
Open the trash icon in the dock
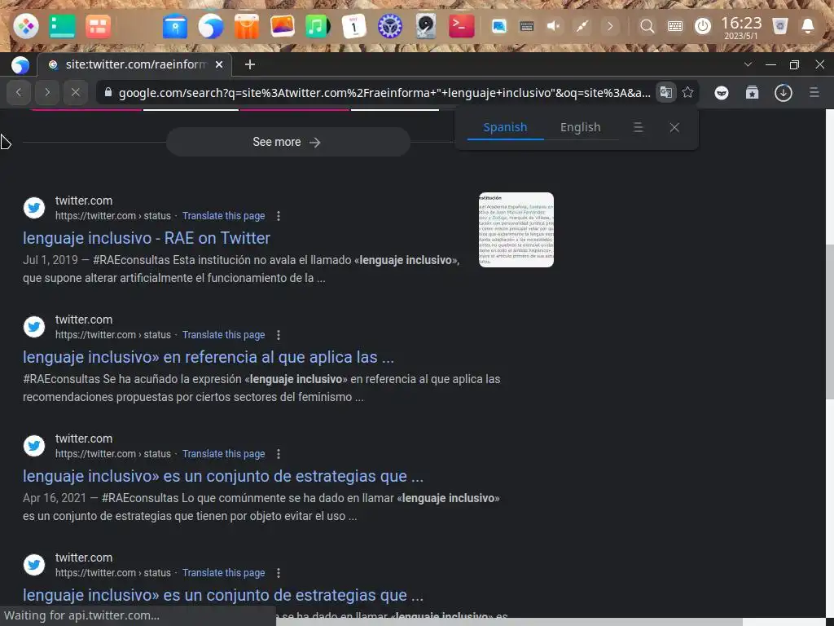[x=779, y=26]
